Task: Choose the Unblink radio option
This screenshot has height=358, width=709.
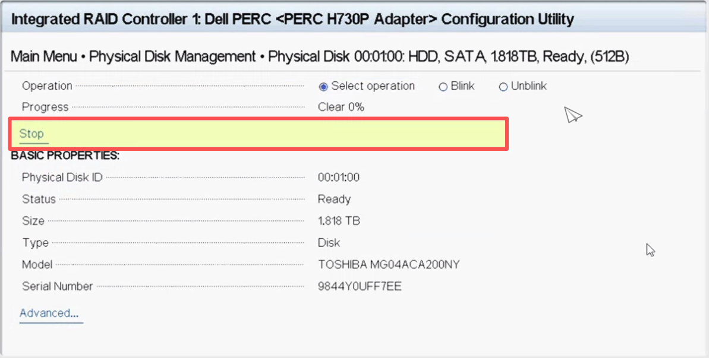Action: [503, 87]
